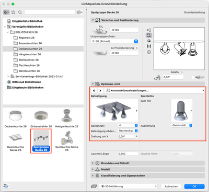This screenshot has width=209, height=192.
Task: Expand Klassifizierung und Eigenschaften panel
Action: click(92, 176)
